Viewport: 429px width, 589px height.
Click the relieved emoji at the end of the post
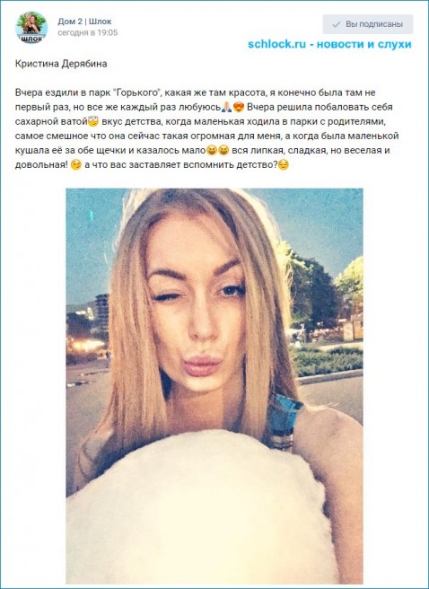point(284,165)
